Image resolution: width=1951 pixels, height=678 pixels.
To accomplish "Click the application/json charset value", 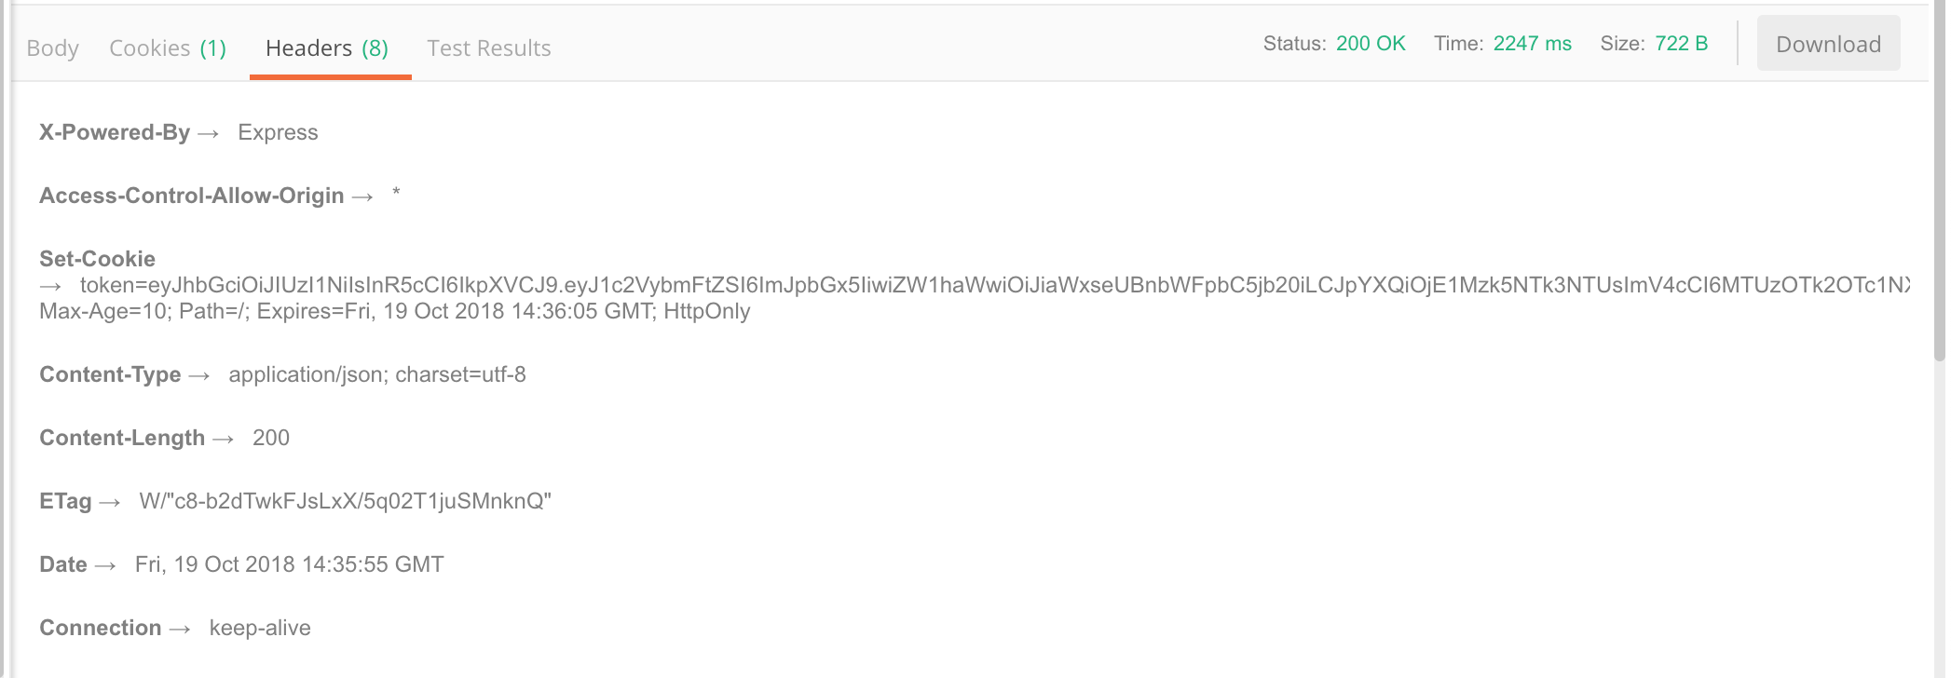I will coord(379,373).
